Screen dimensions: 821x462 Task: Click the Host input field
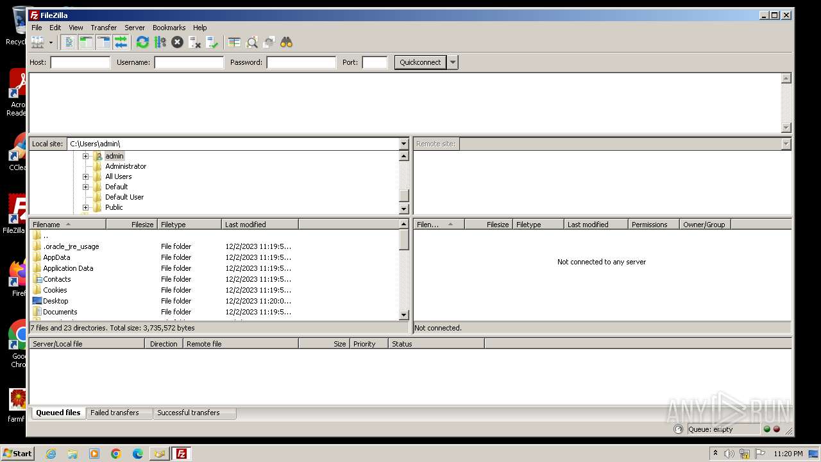[80, 62]
